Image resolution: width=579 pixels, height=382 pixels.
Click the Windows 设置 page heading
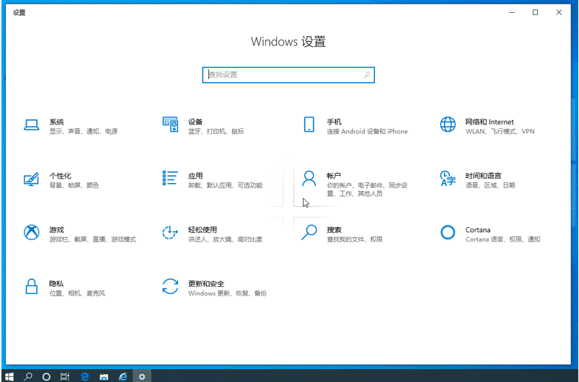pyautogui.click(x=288, y=41)
